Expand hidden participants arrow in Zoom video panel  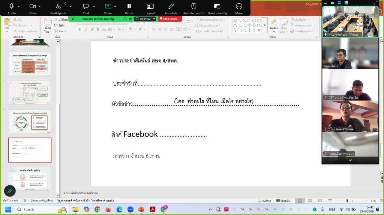pyautogui.click(x=350, y=160)
